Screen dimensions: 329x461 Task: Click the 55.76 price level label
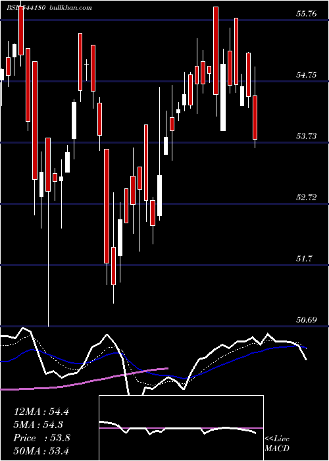point(307,14)
